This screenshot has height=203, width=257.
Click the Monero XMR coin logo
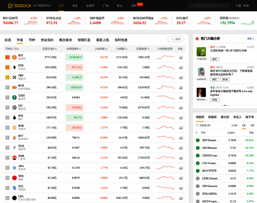click(x=15, y=158)
